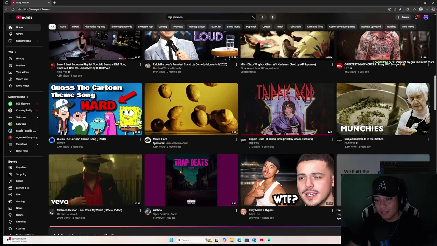Open the notifications bell
The width and height of the screenshot is (437, 246).
pyautogui.click(x=416, y=17)
